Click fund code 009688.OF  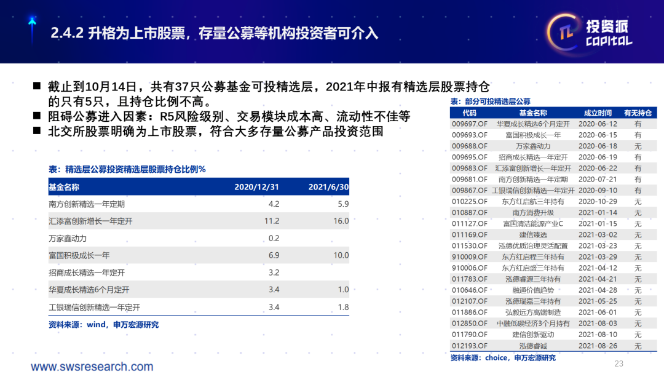[x=469, y=146]
